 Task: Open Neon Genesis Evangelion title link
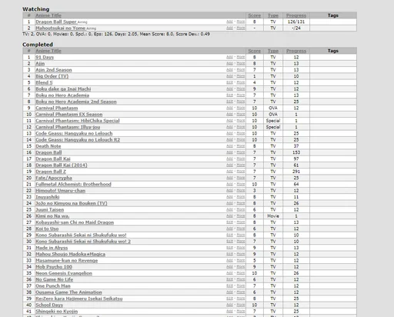pyautogui.click(x=64, y=273)
